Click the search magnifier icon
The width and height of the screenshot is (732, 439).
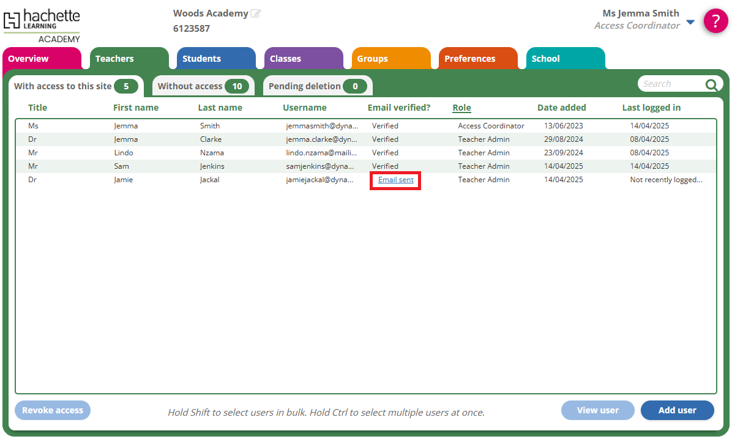[x=711, y=85]
